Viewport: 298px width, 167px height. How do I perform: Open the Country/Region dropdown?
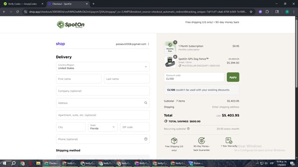pyautogui.click(x=103, y=67)
